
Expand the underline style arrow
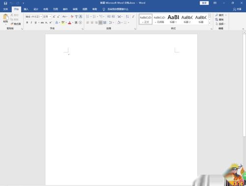[x=39, y=23]
